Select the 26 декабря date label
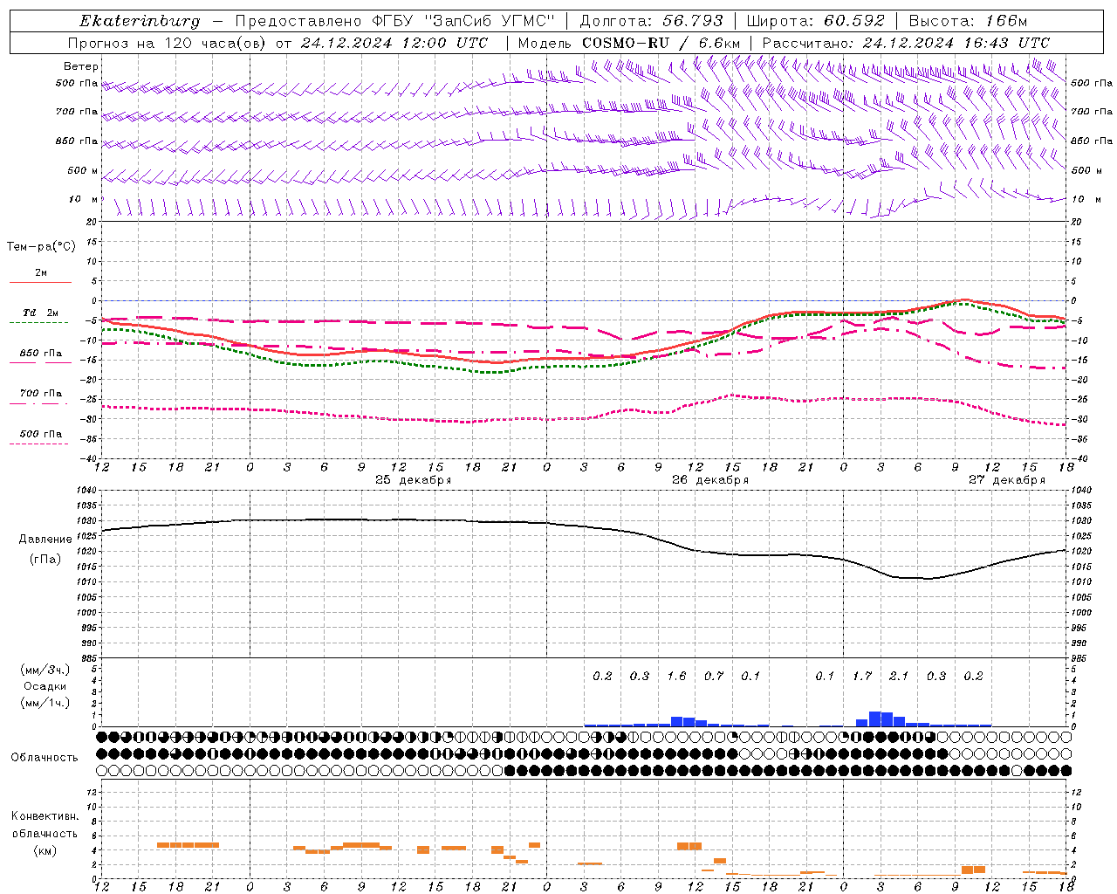The height and width of the screenshot is (894, 1117). pyautogui.click(x=710, y=480)
